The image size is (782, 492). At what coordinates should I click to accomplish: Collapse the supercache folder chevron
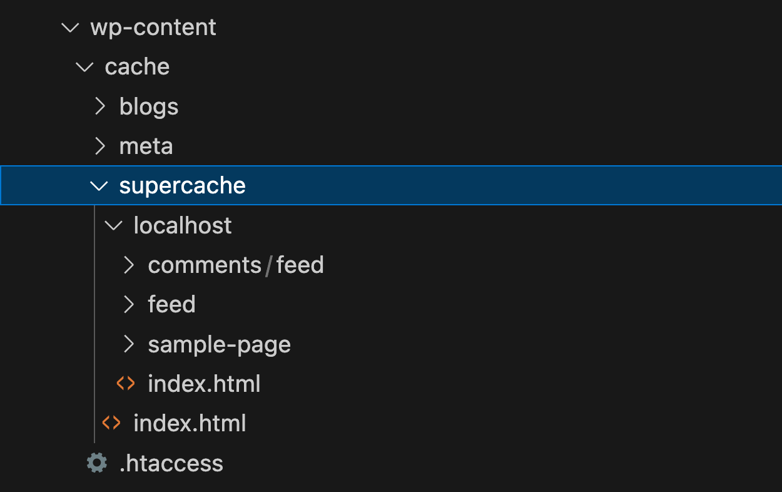coord(99,186)
